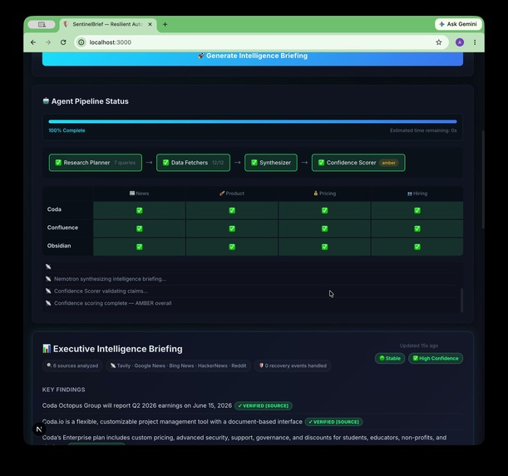Click the Coda row label
Viewport: 508px width, 476px height.
[54, 209]
